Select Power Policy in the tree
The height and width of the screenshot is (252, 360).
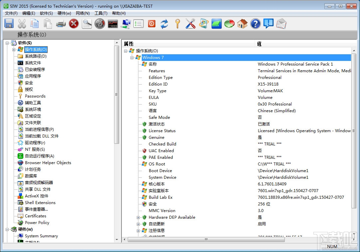pos(37,223)
